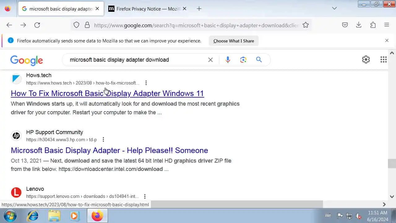
Task: Dismiss the Firefox data notification bar
Action: point(387,41)
